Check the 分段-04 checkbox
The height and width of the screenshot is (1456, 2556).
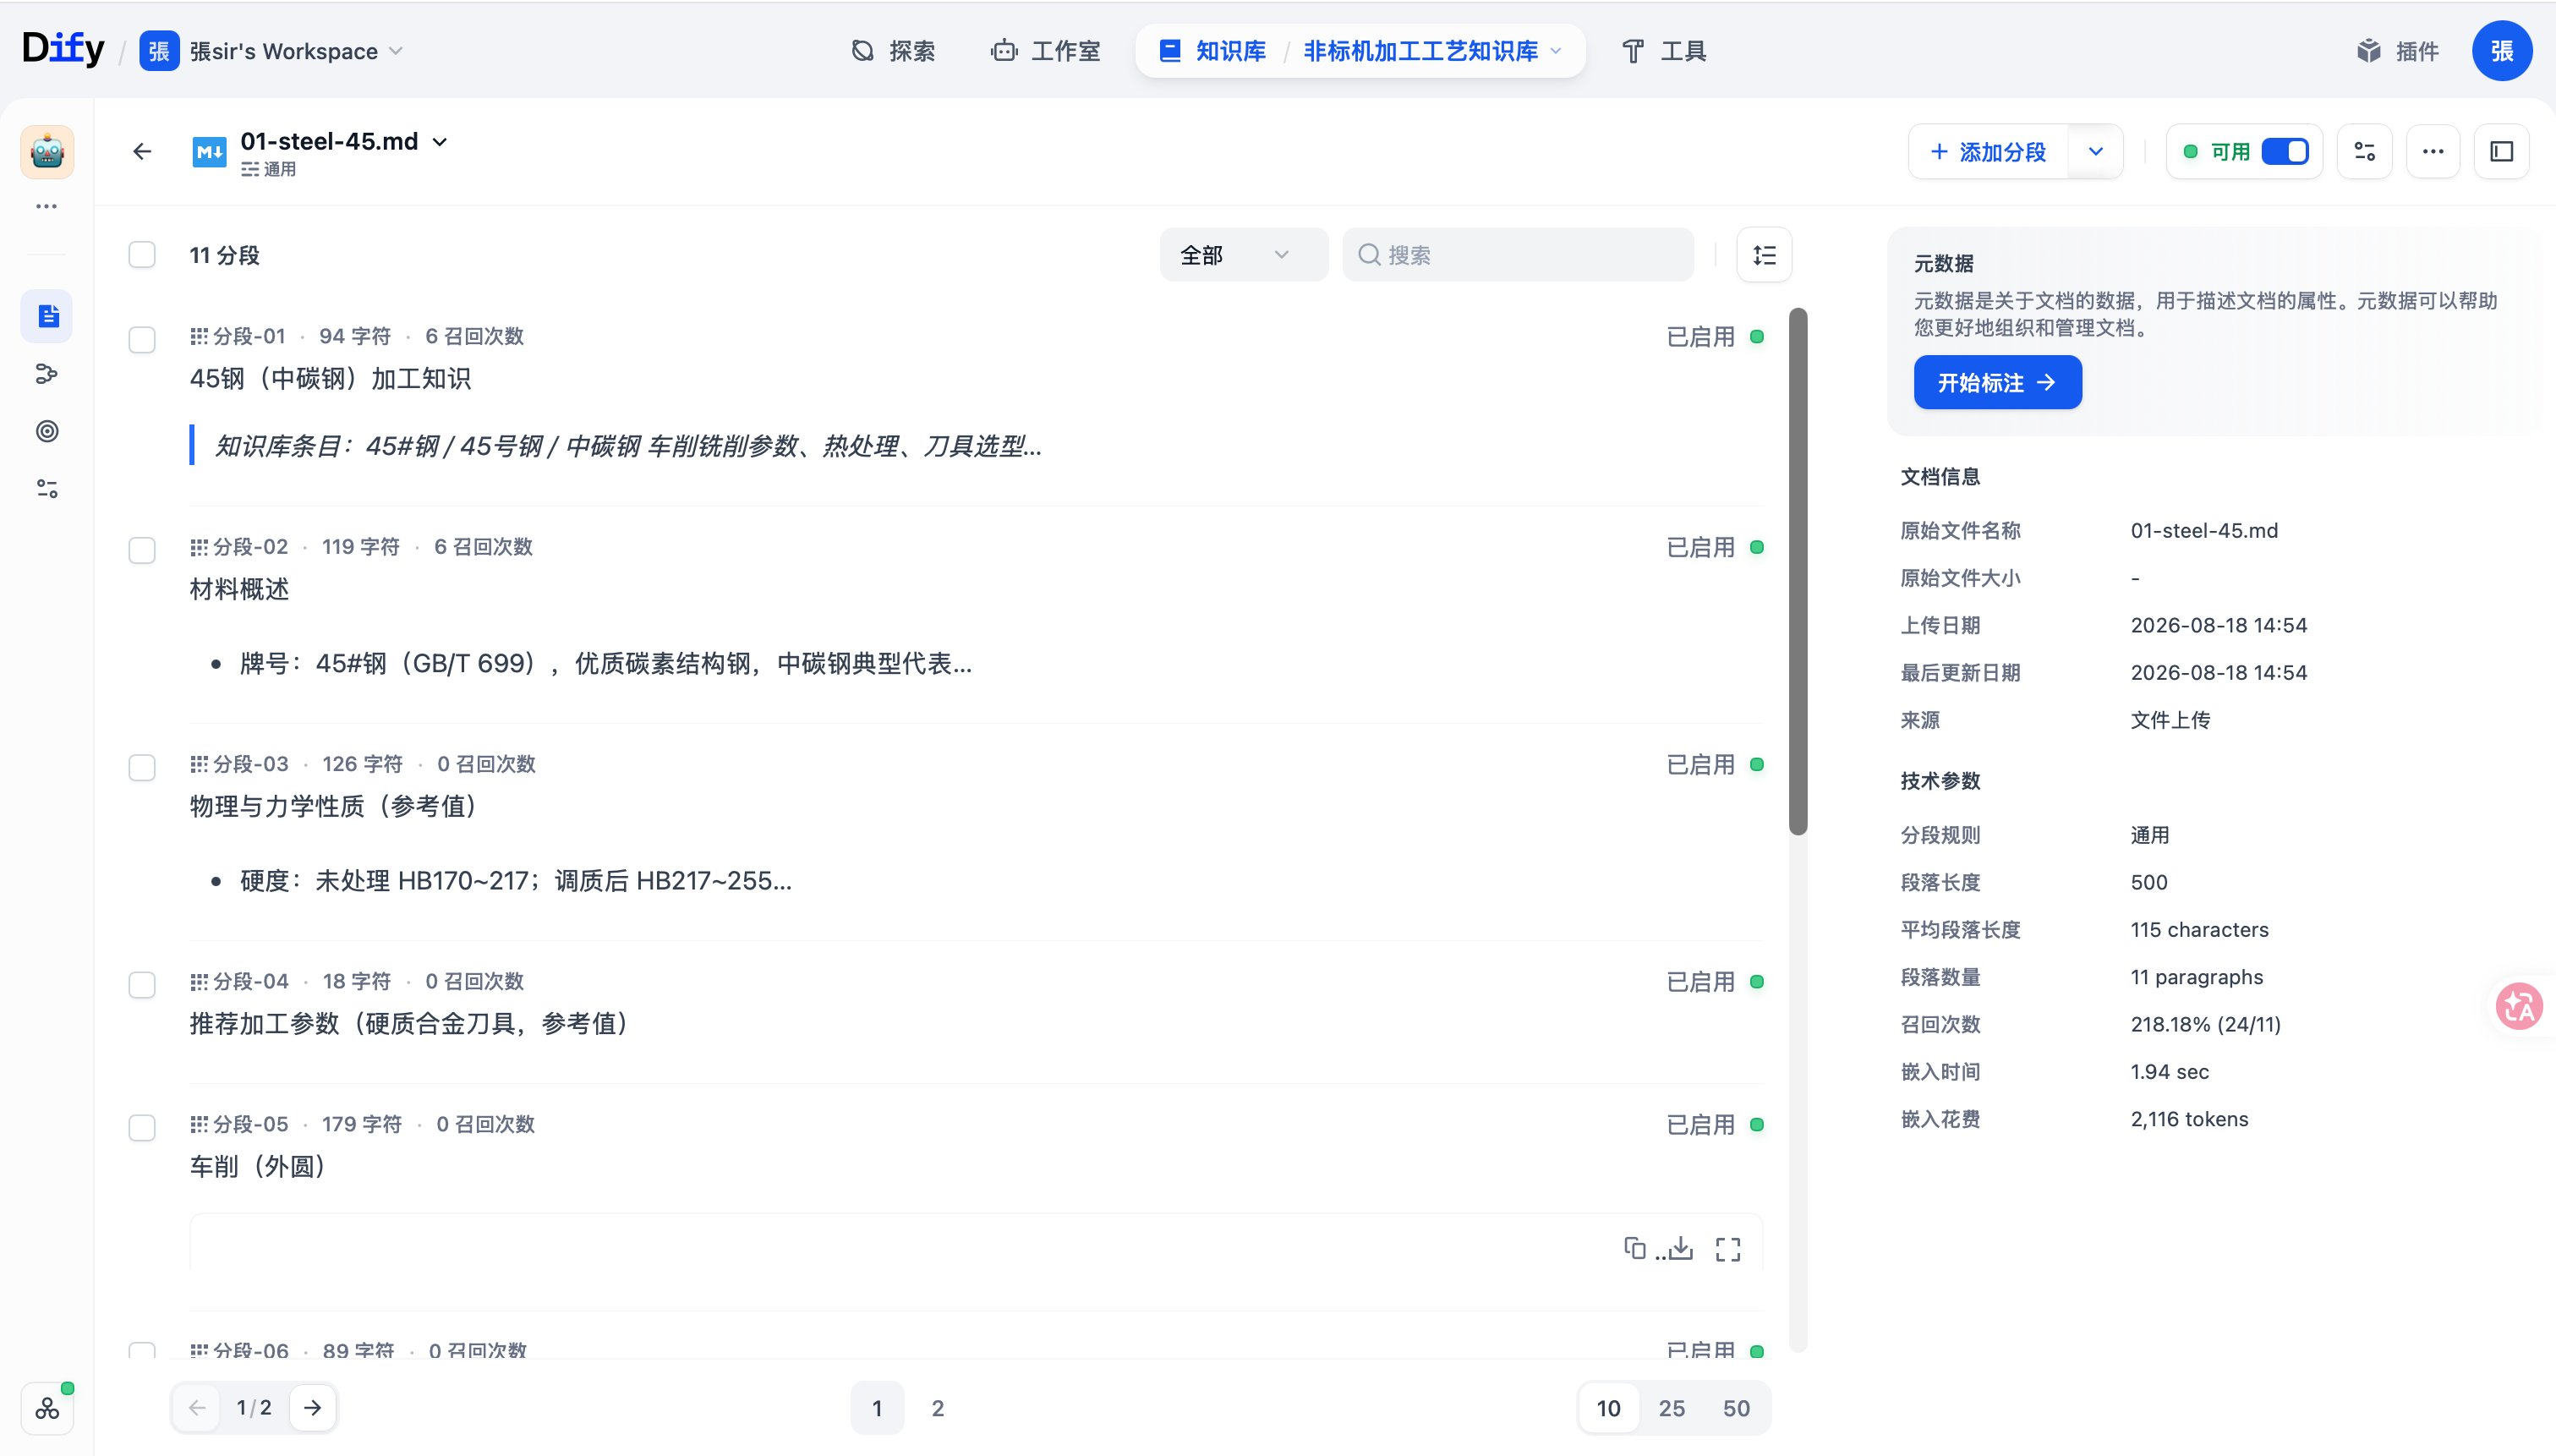142,985
